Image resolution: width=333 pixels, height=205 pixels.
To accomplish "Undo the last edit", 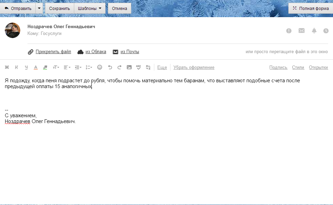I will pos(110,68).
